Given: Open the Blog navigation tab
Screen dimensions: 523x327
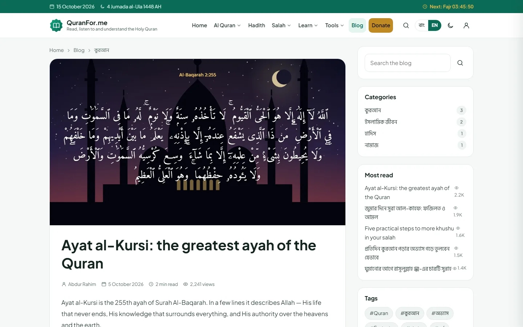Looking at the screenshot, I should coord(357,25).
